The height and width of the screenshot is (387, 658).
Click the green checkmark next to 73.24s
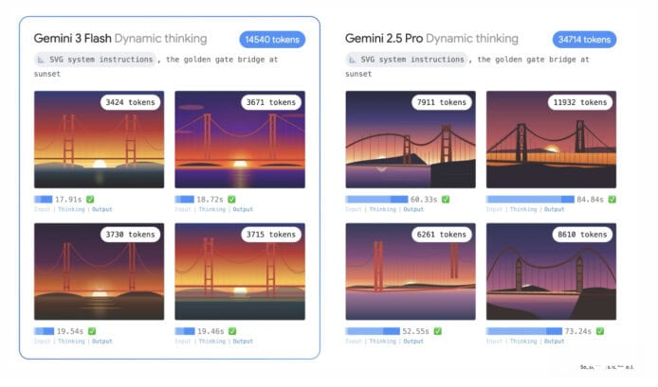pos(612,332)
